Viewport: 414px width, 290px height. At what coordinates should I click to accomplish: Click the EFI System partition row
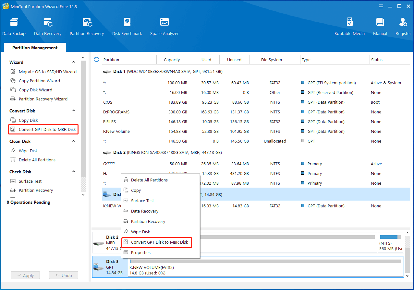(256, 83)
